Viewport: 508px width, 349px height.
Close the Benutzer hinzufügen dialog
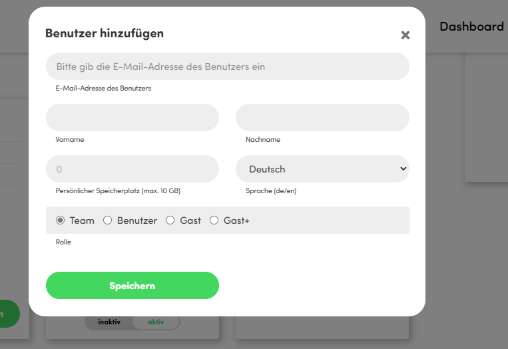pyautogui.click(x=405, y=35)
